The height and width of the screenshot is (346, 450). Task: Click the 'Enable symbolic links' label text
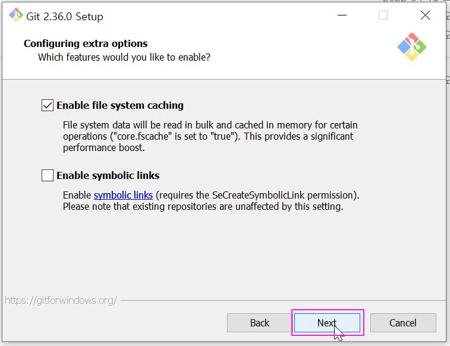tap(108, 175)
